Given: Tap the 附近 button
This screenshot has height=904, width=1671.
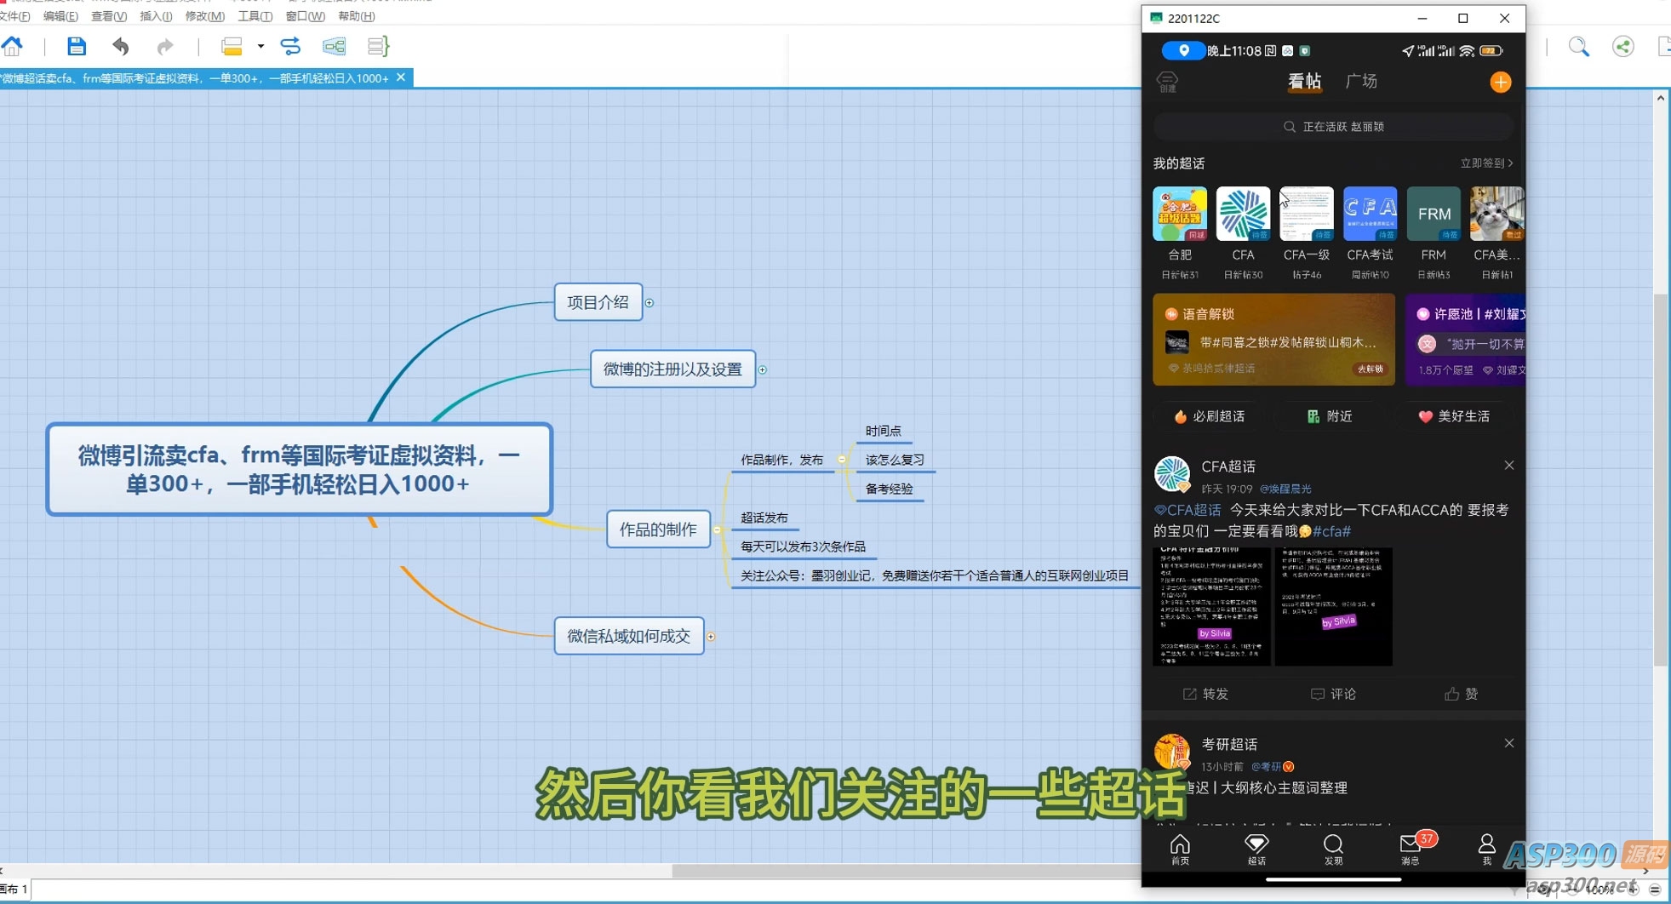Looking at the screenshot, I should point(1330,416).
